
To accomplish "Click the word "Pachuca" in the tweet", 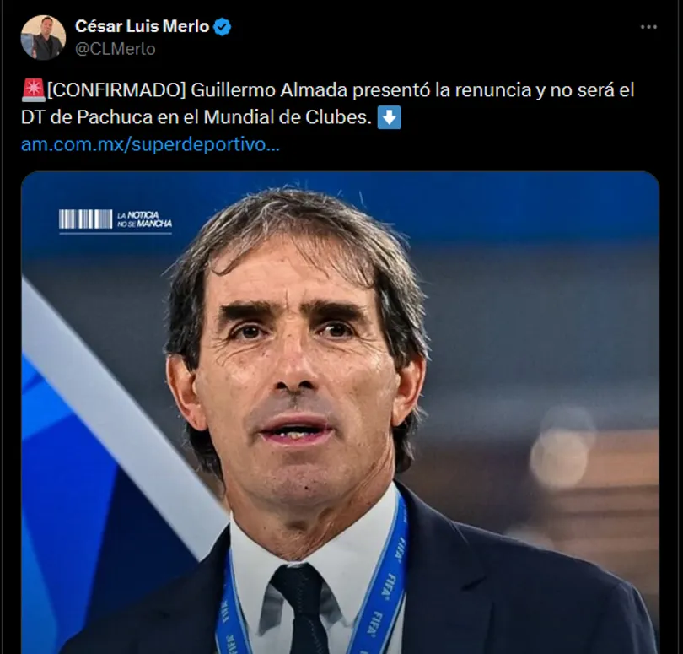I will pyautogui.click(x=115, y=117).
